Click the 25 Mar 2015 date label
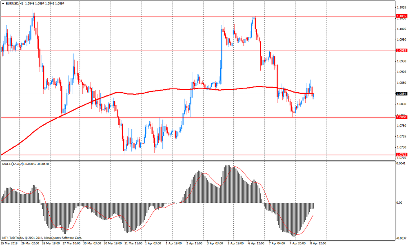Viewport: 408px width, 246px height. 9,243
